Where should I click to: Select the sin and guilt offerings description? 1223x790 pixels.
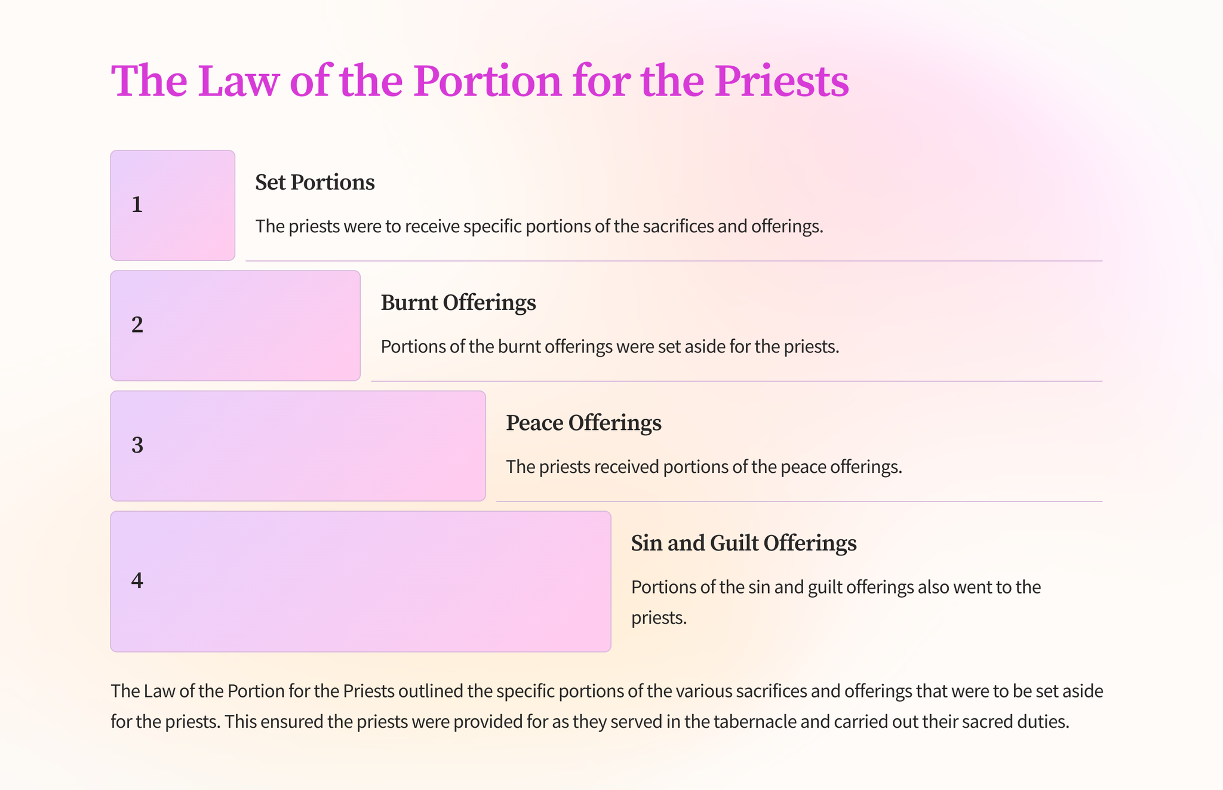point(835,602)
